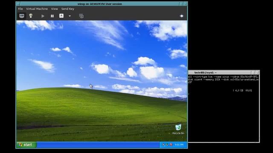Viewport: 273px width, 153px height.
Task: Open the File menu
Action: tap(20, 8)
